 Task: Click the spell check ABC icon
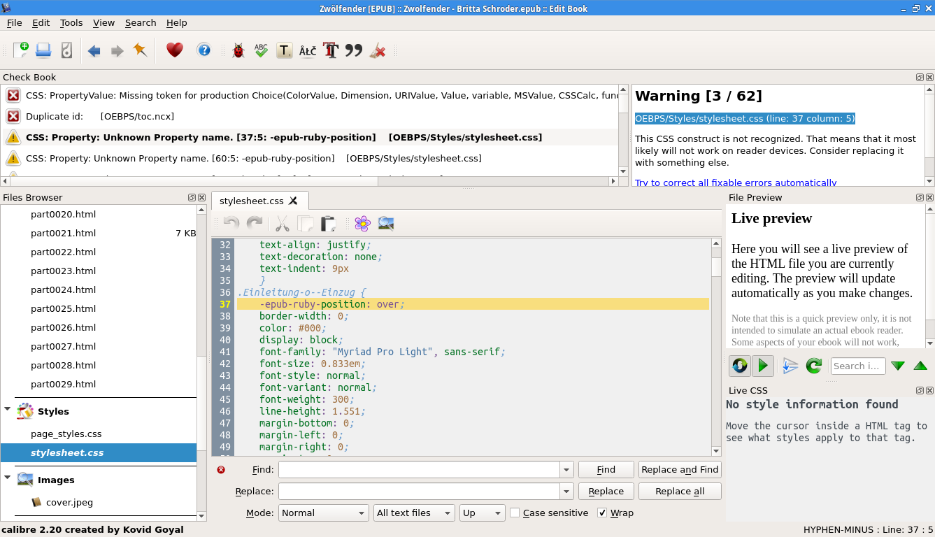tap(261, 50)
